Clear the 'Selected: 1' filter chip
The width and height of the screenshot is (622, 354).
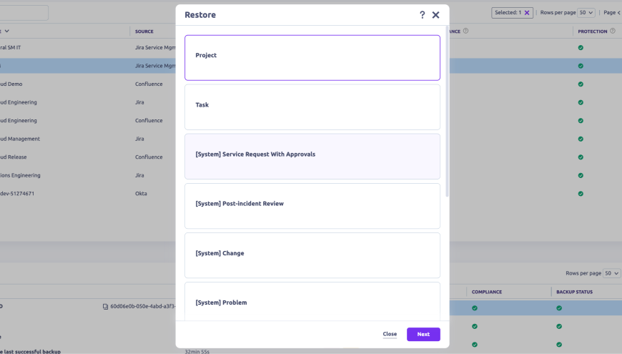click(x=527, y=13)
